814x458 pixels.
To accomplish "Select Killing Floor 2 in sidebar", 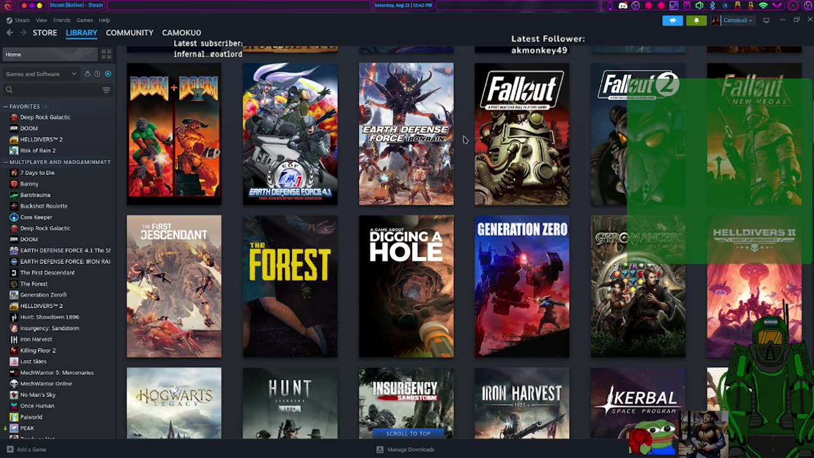I will pos(38,350).
